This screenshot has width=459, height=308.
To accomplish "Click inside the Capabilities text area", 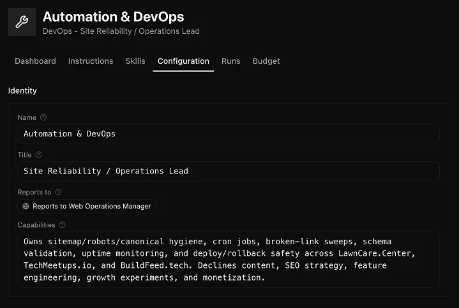I will click(229, 260).
